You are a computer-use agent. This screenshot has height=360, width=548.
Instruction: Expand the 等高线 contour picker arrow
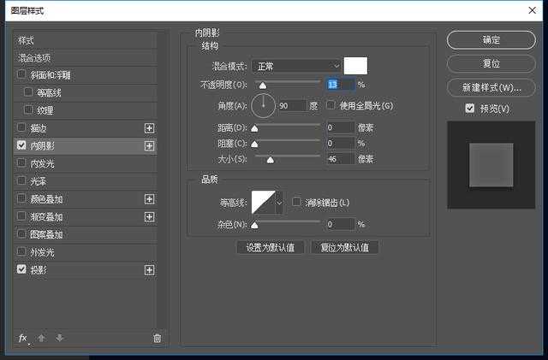tap(279, 203)
